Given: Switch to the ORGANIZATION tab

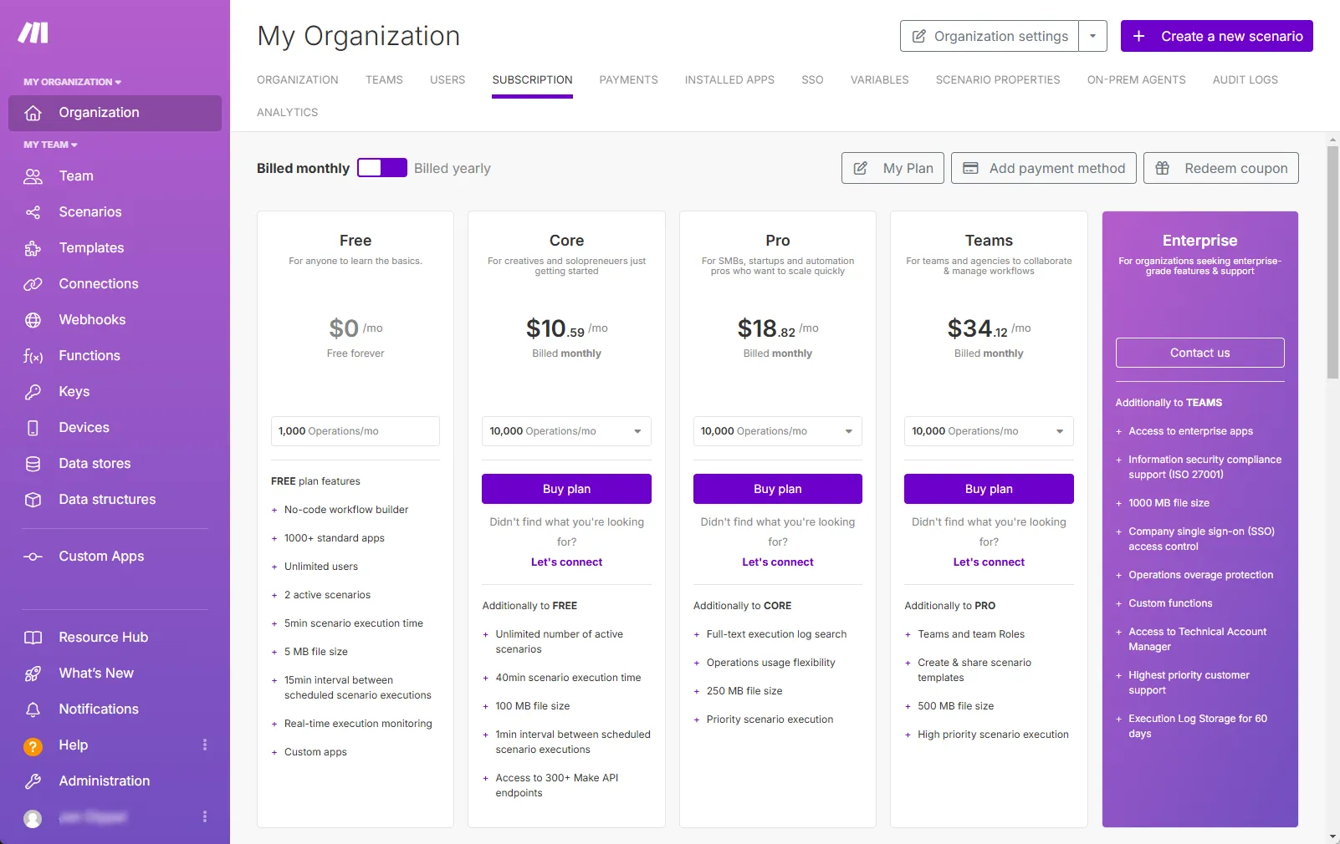Looking at the screenshot, I should (298, 80).
